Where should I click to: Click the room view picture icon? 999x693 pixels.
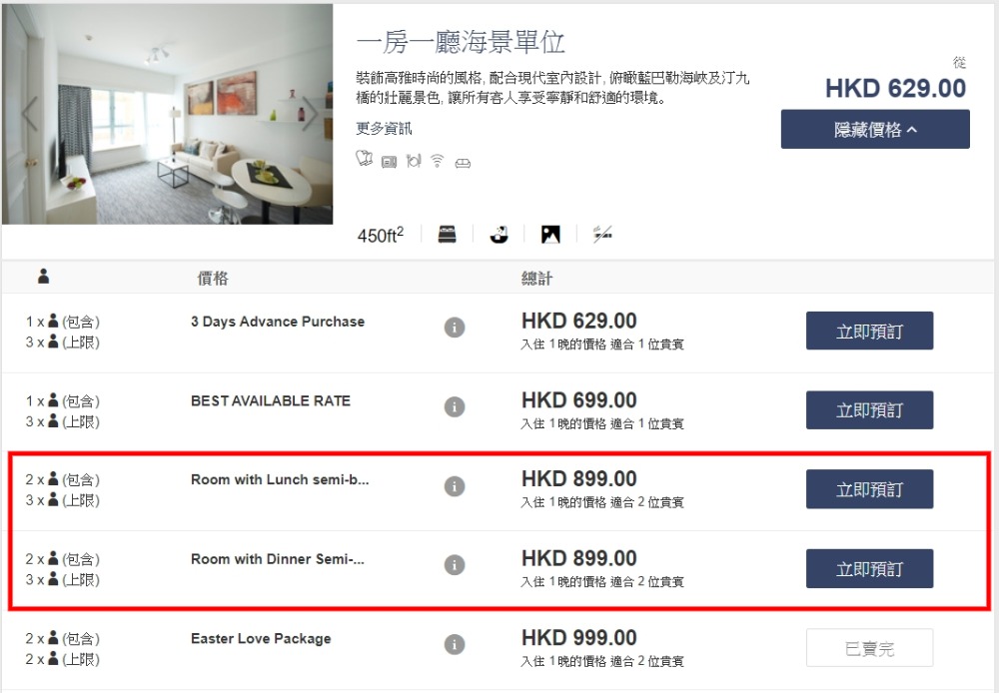pos(550,235)
